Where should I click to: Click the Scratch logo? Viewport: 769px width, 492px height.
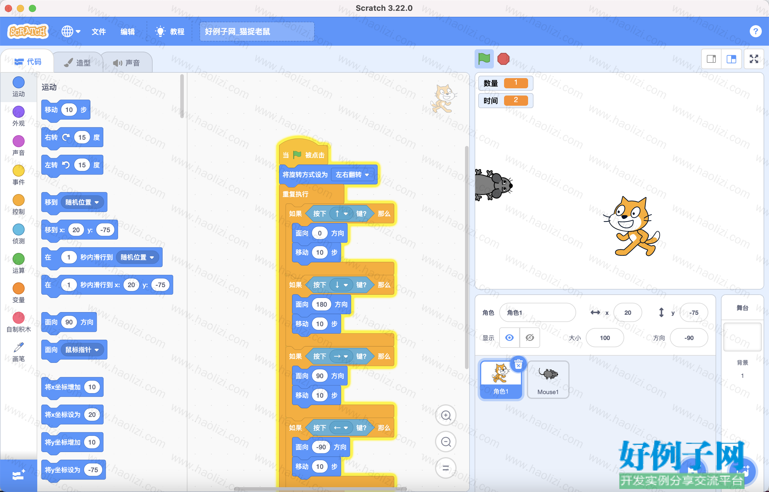tap(28, 31)
